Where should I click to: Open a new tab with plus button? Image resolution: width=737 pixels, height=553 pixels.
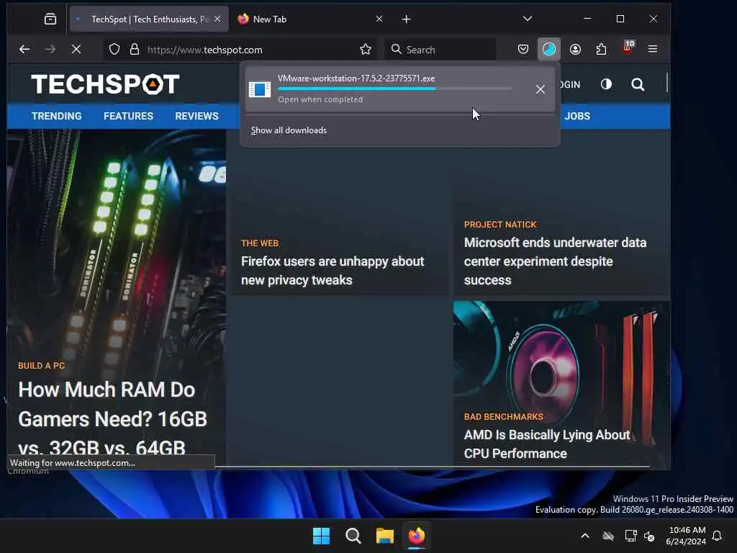407,19
